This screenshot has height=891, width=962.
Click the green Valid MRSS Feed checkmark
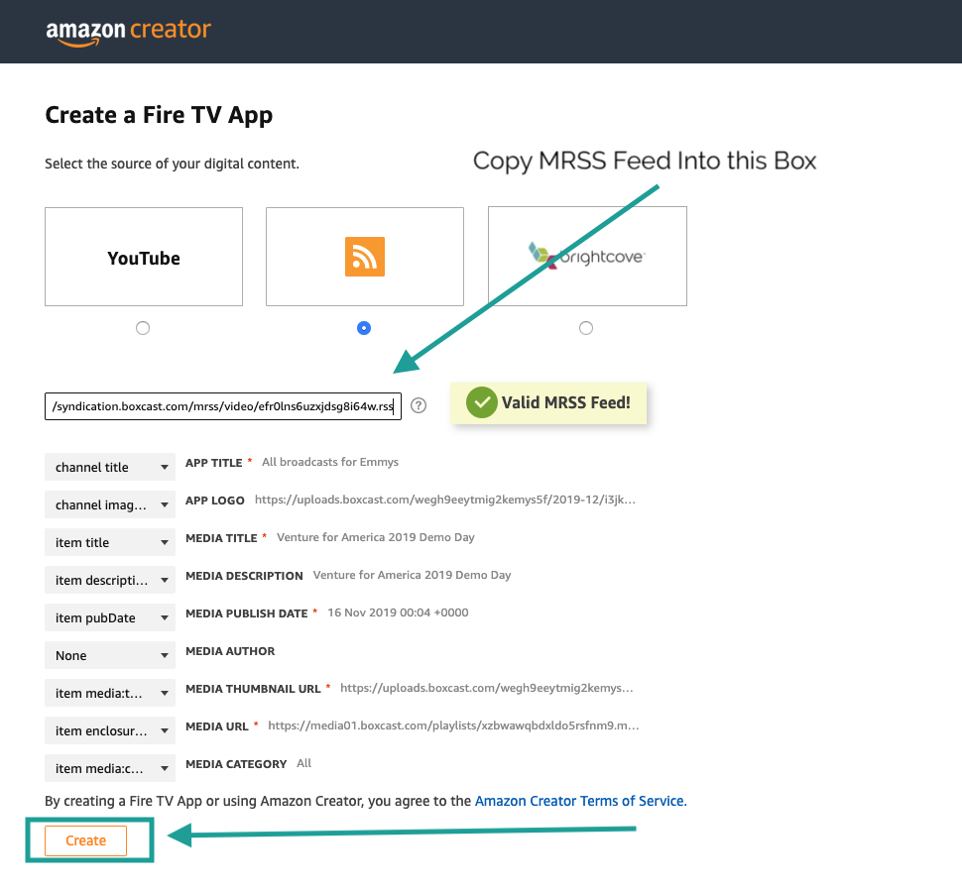(481, 403)
